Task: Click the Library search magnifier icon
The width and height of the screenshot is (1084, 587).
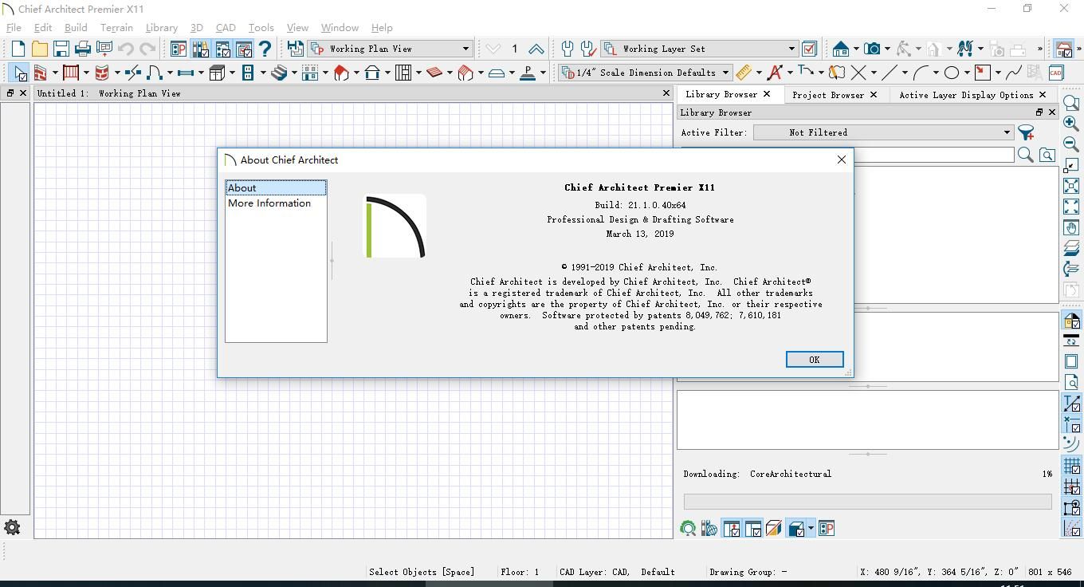Action: (x=1026, y=155)
